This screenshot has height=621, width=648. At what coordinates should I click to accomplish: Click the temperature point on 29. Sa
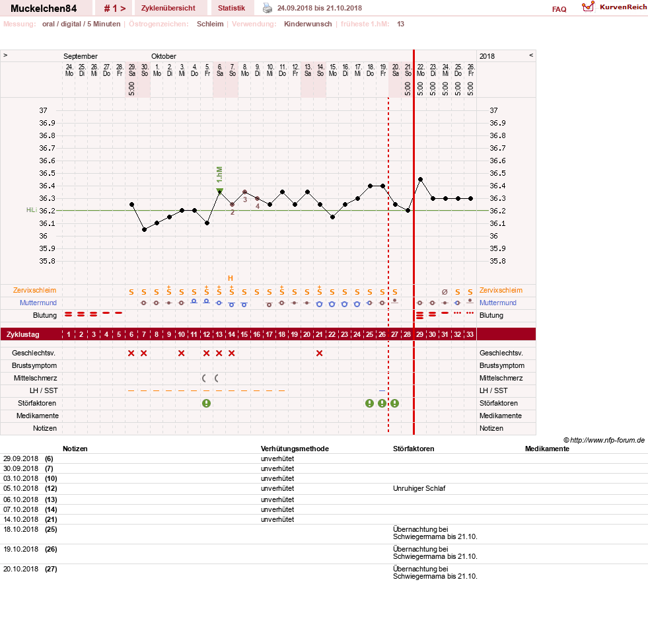(x=132, y=205)
